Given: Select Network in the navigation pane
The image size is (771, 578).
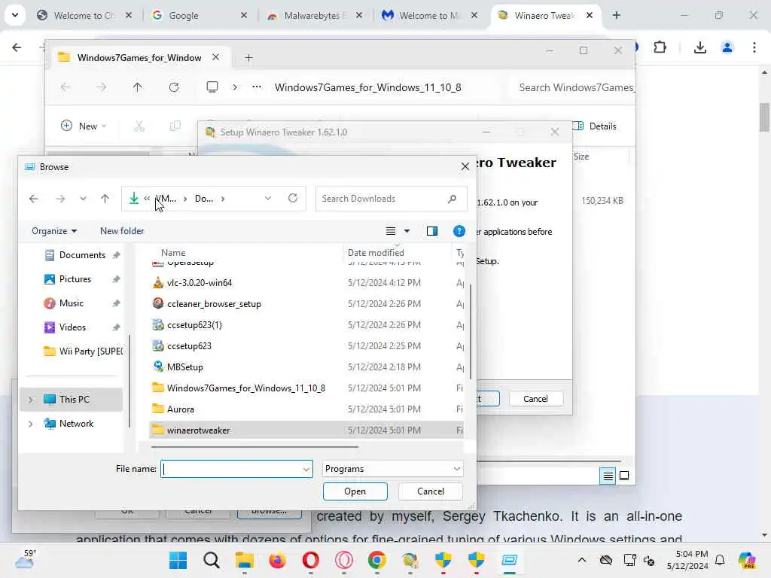Looking at the screenshot, I should 76,424.
